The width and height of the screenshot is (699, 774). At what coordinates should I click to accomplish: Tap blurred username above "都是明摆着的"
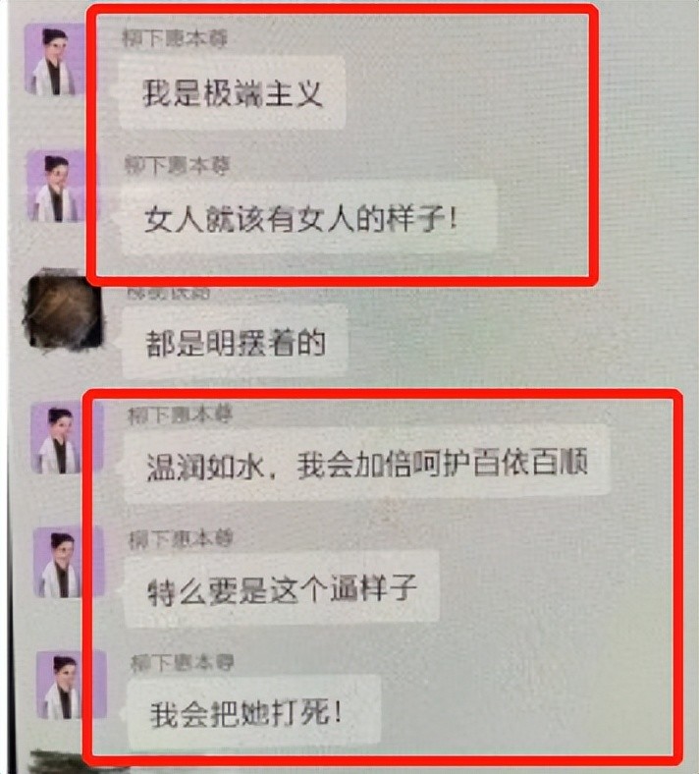pyautogui.click(x=169, y=294)
